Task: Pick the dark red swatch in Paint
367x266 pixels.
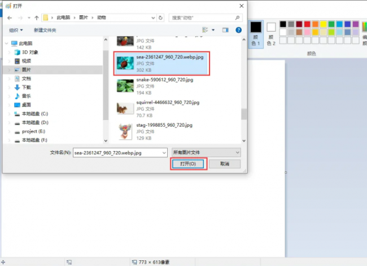Action: click(x=299, y=24)
